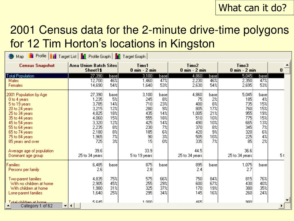
Task: Select the Families row label
Action: tap(13, 165)
